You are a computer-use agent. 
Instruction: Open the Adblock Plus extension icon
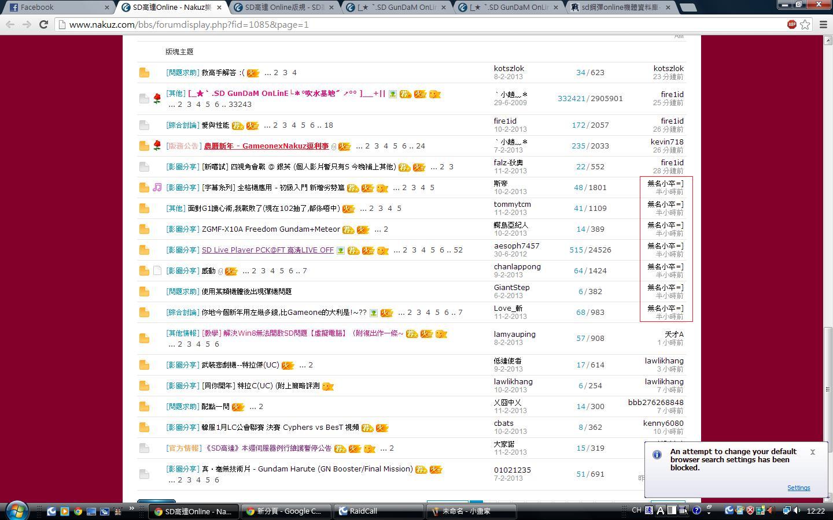pos(791,24)
